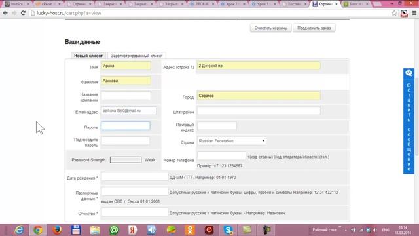Viewport: 419px width, 236px height.
Task: Open the blue floppy disk taskbar app
Action: [x=76, y=230]
